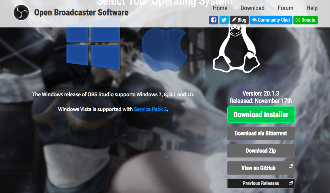Click the green Donate button
The height and width of the screenshot is (193, 330).
[306, 20]
